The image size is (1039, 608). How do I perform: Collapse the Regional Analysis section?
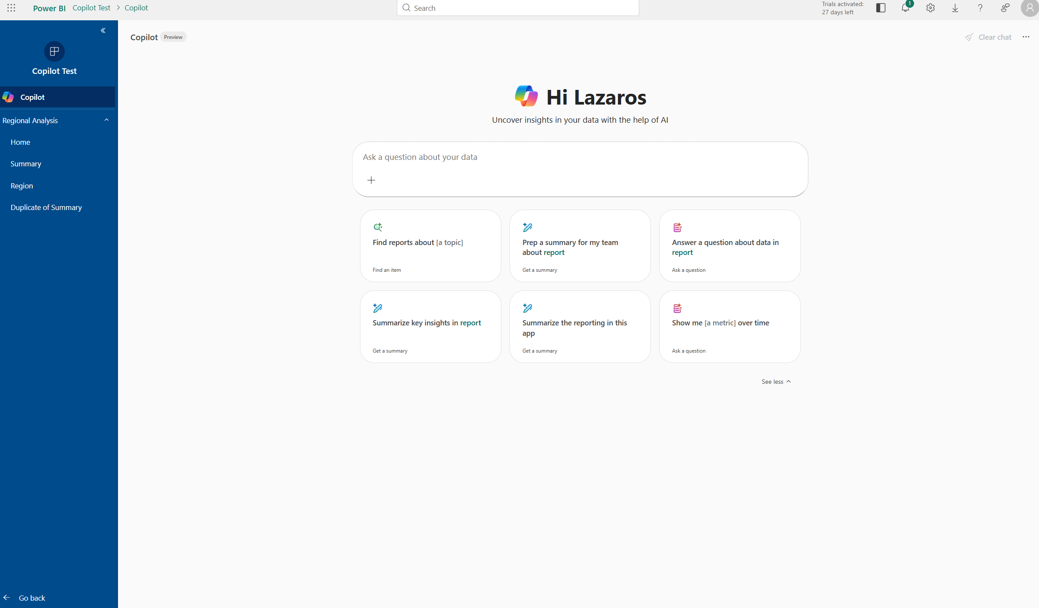pyautogui.click(x=106, y=120)
